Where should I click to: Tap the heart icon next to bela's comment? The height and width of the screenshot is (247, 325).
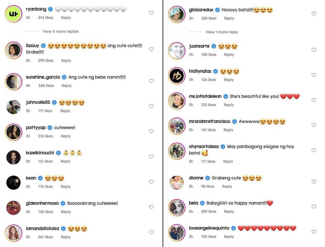click(x=314, y=207)
